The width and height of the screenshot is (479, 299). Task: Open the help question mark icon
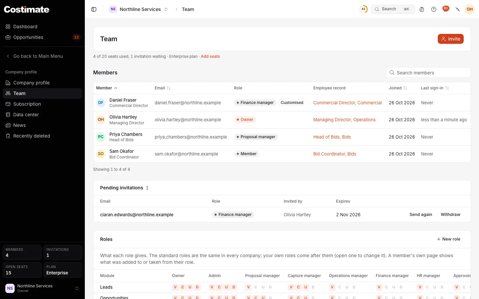click(434, 9)
